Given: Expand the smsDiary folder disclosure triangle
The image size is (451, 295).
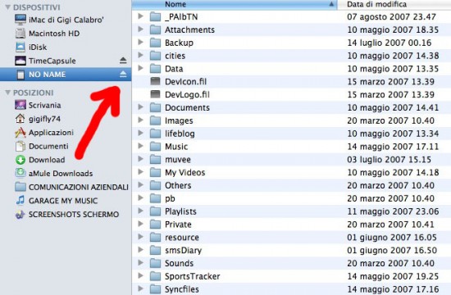Looking at the screenshot, I should click(x=141, y=250).
